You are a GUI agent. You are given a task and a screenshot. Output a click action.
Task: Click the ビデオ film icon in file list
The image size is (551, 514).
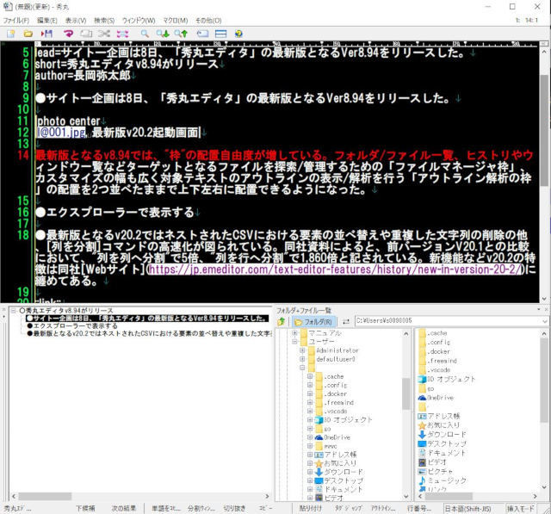422,462
